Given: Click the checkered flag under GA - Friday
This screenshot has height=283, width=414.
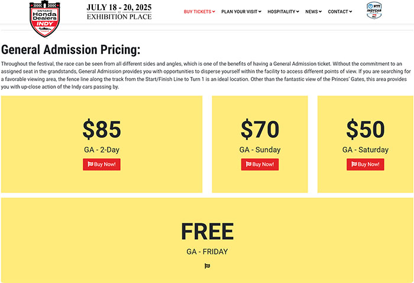Looking at the screenshot, I should (x=207, y=266).
